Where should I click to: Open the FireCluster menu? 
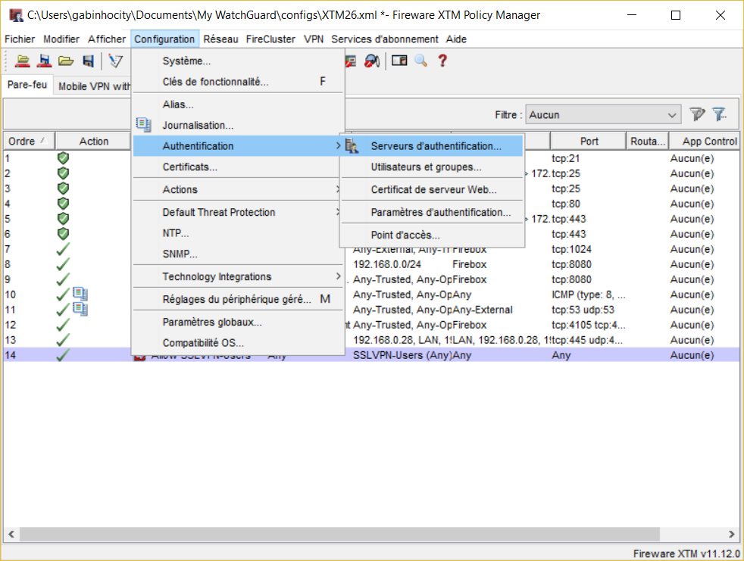[270, 39]
